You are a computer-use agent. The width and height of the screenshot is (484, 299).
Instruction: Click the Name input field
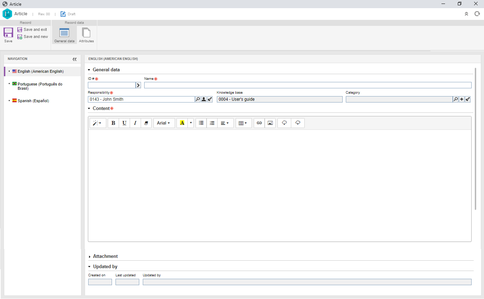pos(308,85)
